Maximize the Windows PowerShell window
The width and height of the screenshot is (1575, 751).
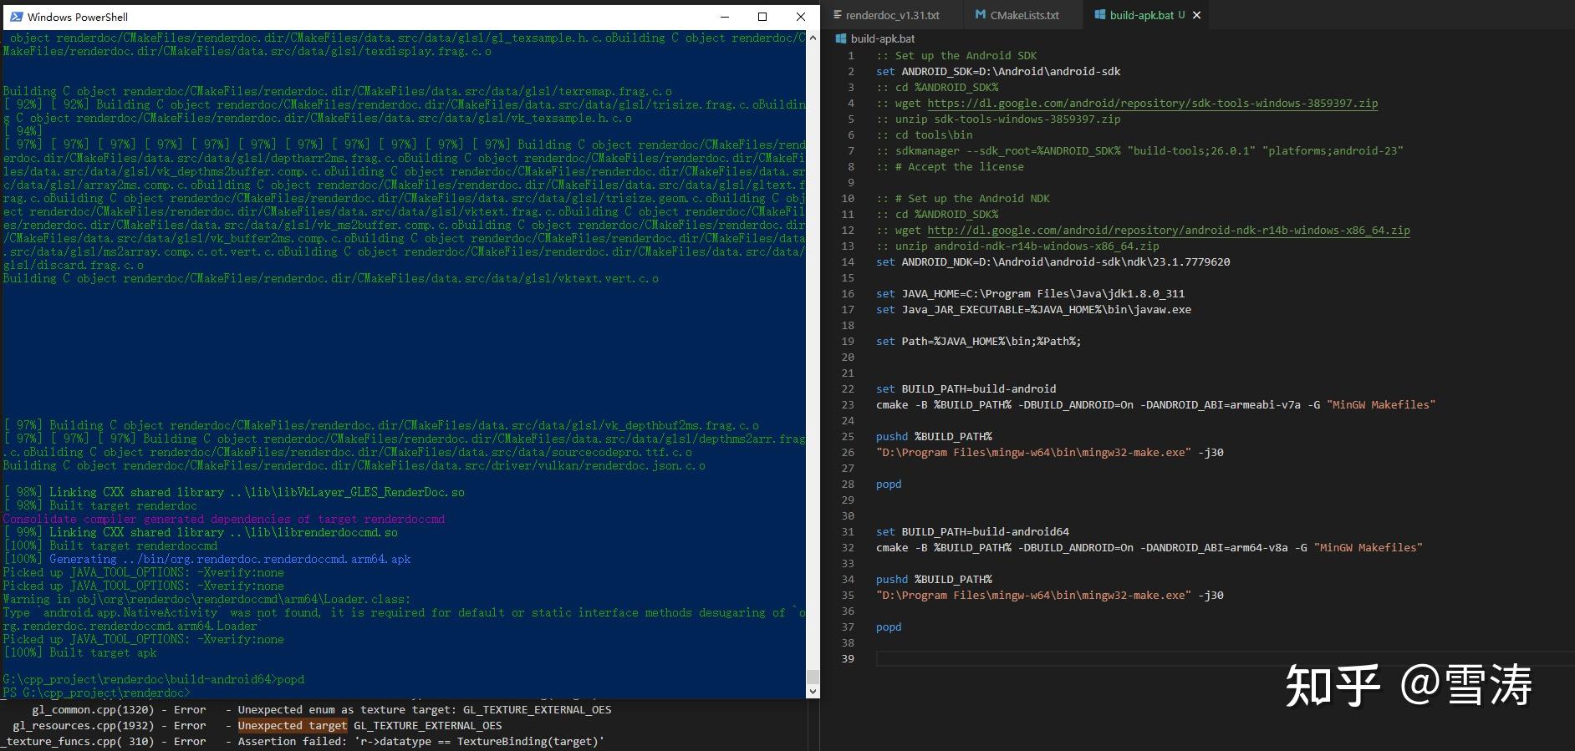762,17
